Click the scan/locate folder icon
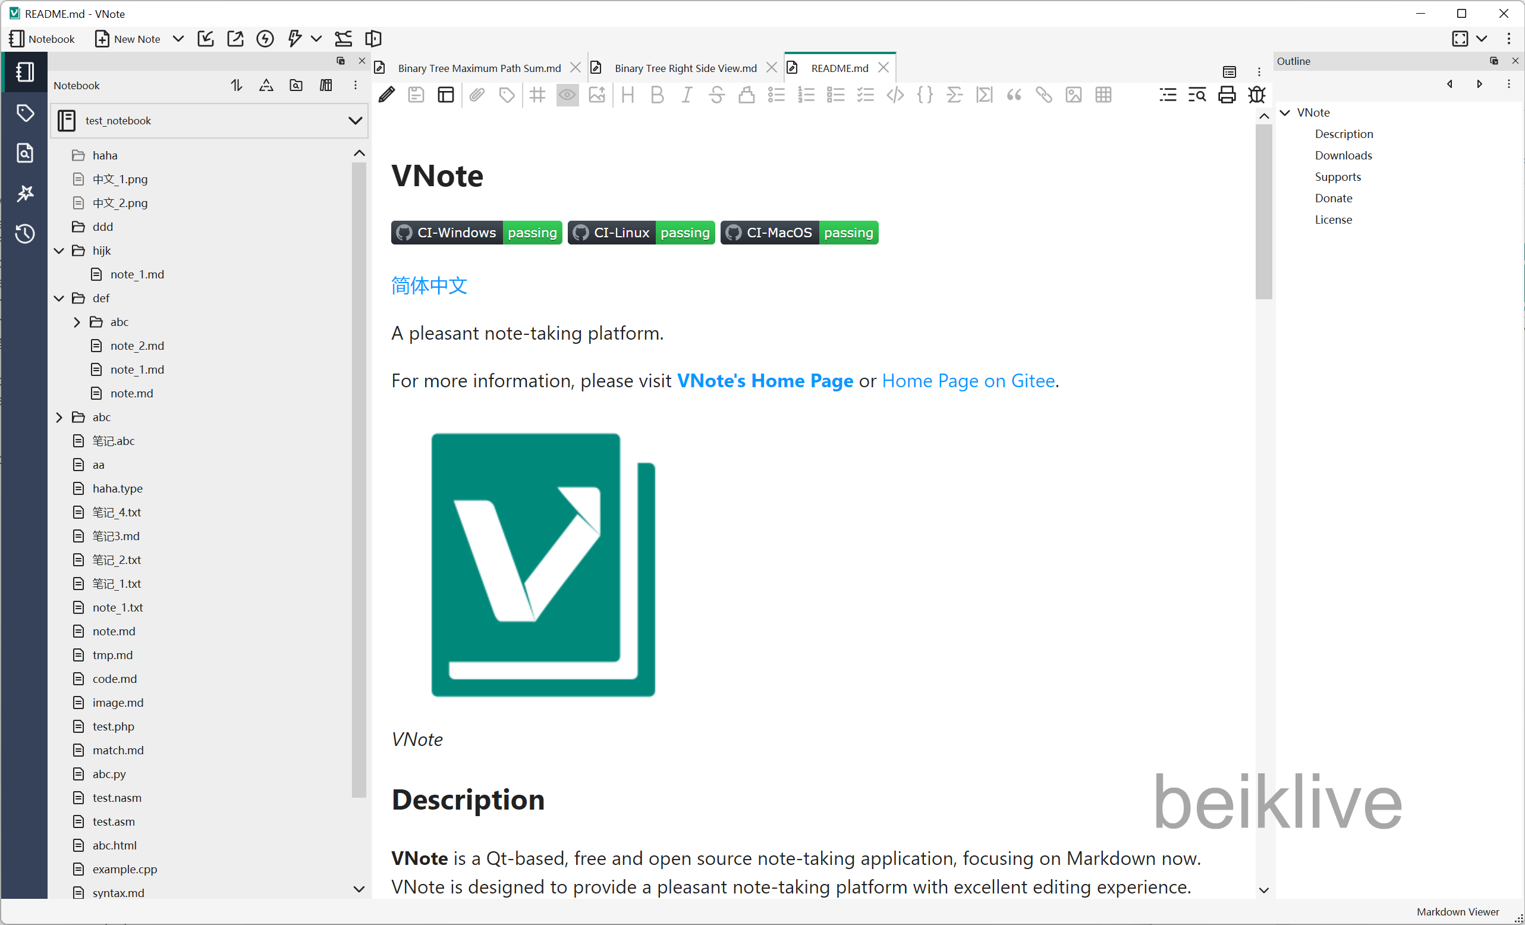Screen dimensions: 1525x925 coord(296,86)
